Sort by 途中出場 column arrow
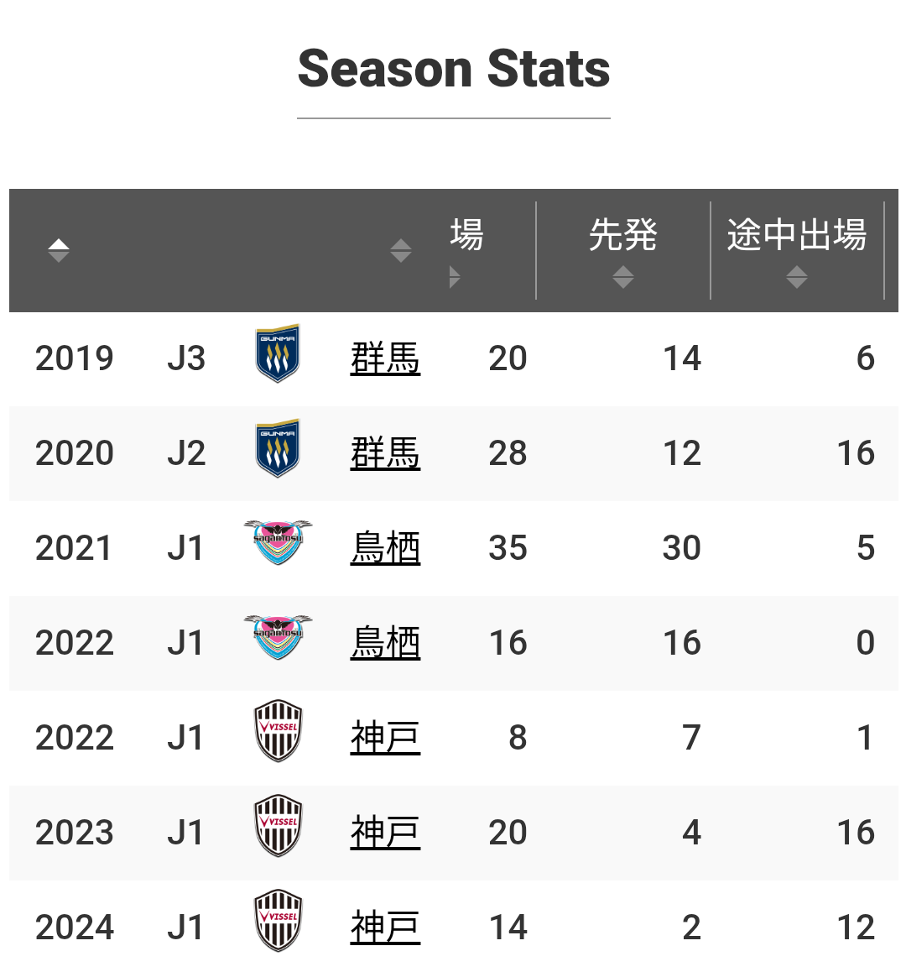906x972 pixels. click(x=796, y=277)
